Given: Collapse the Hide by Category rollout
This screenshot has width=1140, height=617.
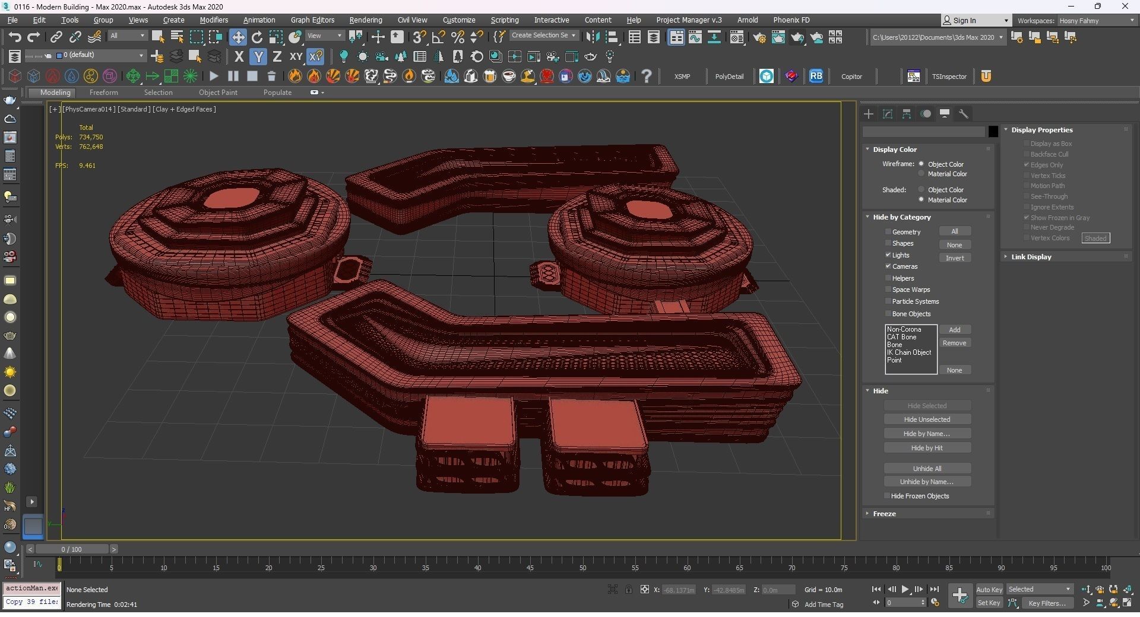Looking at the screenshot, I should 926,217.
